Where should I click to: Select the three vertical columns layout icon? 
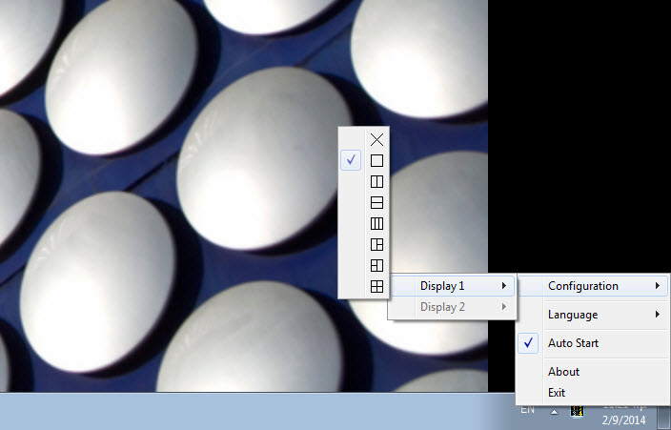(376, 223)
